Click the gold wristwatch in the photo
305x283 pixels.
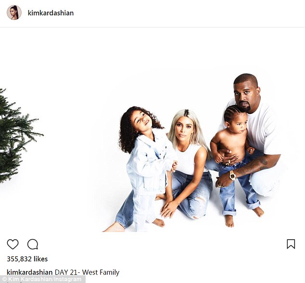[232, 175]
